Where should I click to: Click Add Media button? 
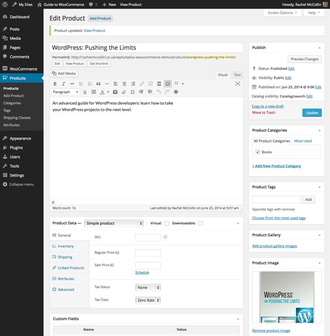[64, 74]
